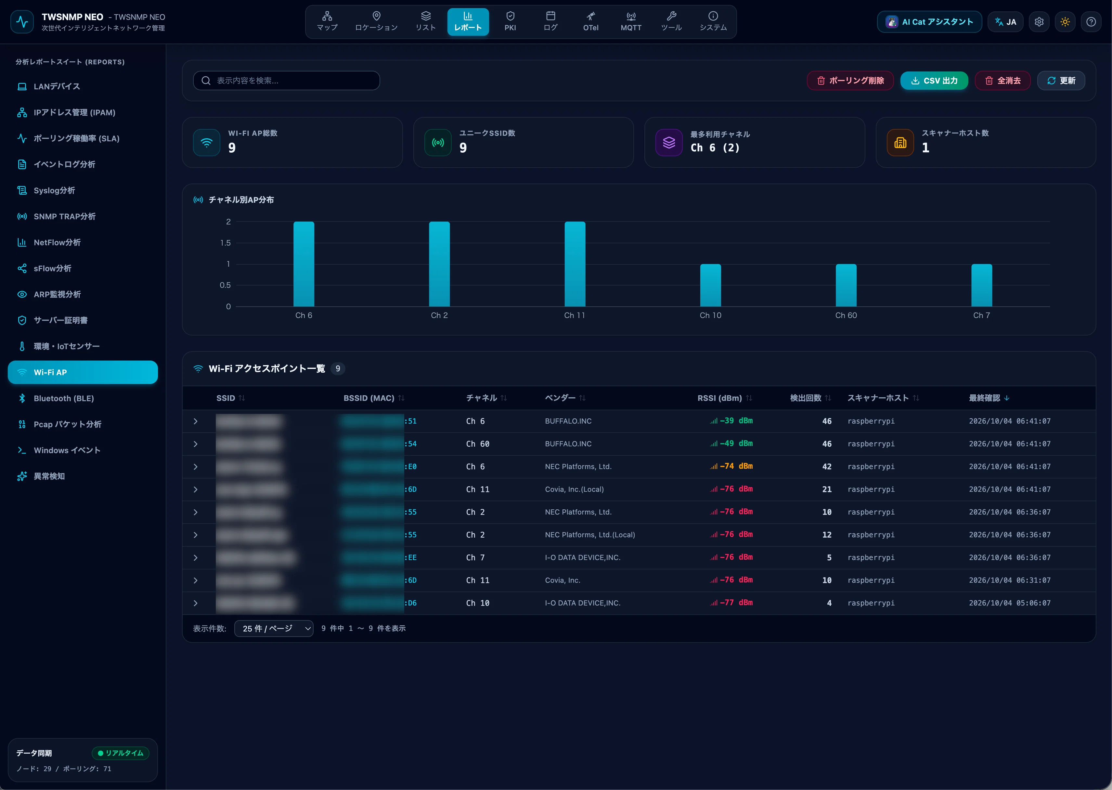Open the MQTT tab
The height and width of the screenshot is (790, 1112).
click(x=631, y=22)
